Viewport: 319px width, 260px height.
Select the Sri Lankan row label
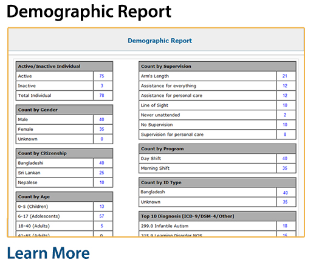29,173
